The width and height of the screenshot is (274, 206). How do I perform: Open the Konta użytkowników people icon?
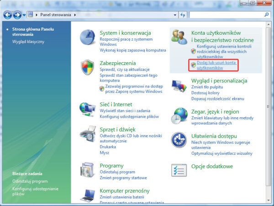178,38
